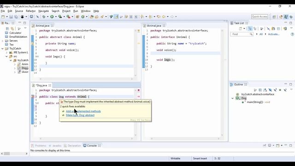Click Collapse All icon in Package Explorer
Viewport: 295px width, 166px height.
(7, 29)
